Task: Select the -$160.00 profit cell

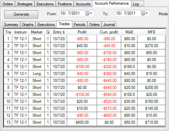Action: (82, 67)
